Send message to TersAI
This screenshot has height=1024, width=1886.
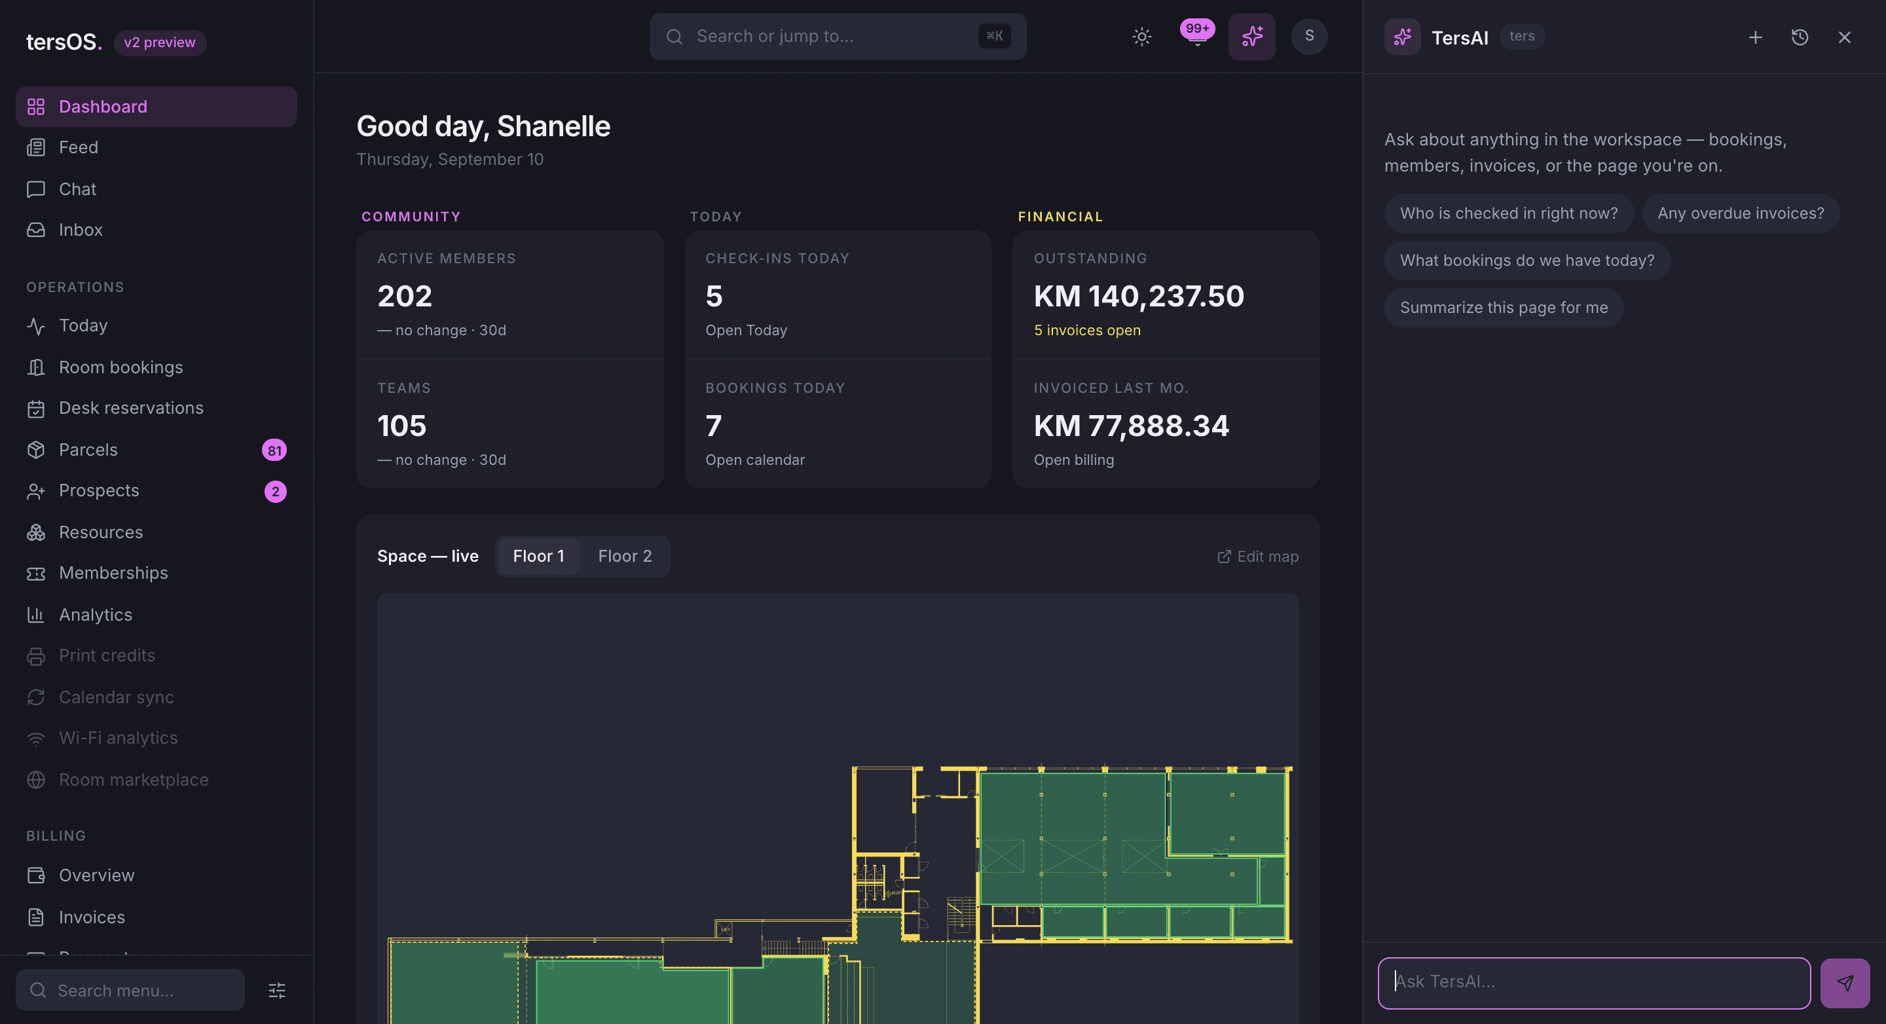click(1845, 983)
